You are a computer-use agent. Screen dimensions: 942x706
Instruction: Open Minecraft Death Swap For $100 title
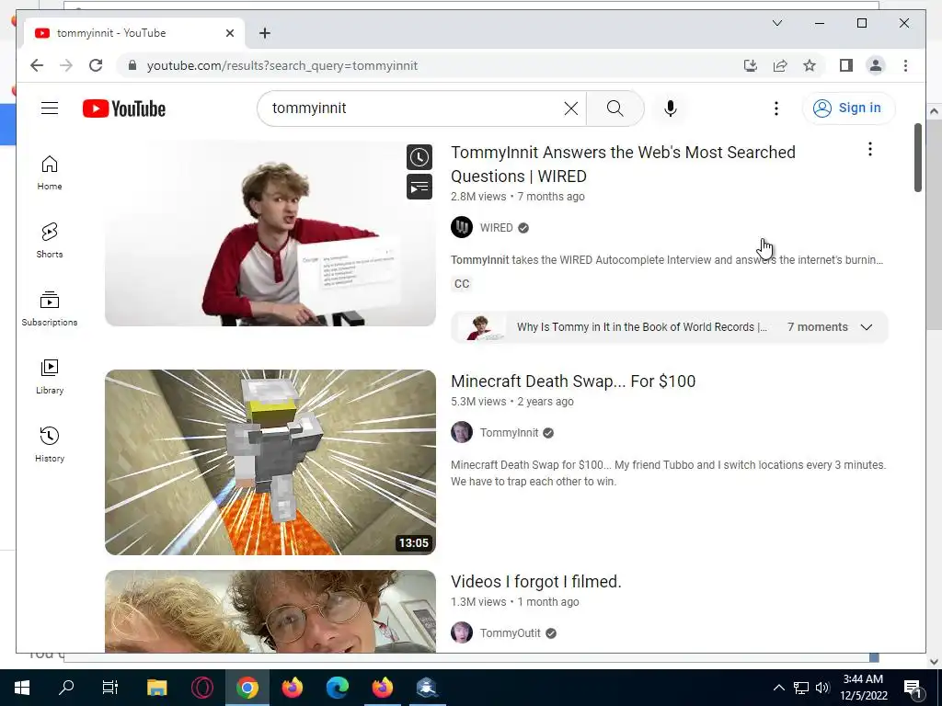tap(573, 381)
